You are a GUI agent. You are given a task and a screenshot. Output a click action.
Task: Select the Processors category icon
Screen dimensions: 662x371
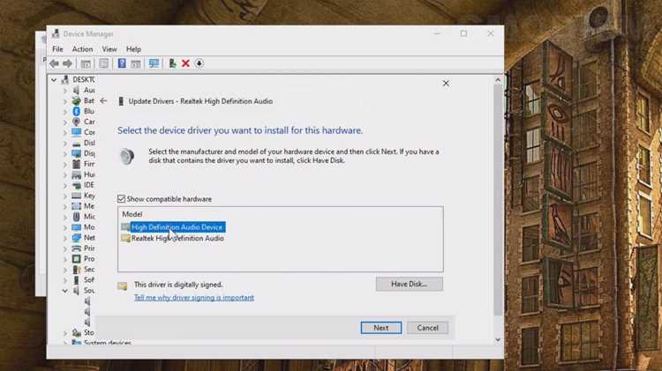[x=77, y=259]
